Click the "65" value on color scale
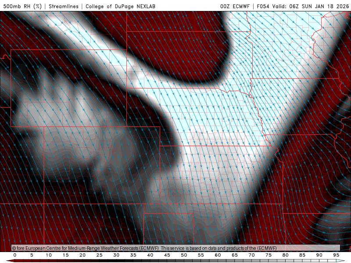Image resolution: width=351 pixels, height=263 pixels. coord(235,255)
